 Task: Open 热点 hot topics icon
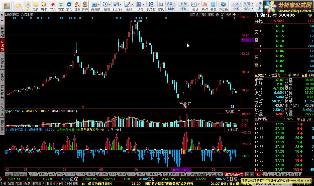[204, 6]
